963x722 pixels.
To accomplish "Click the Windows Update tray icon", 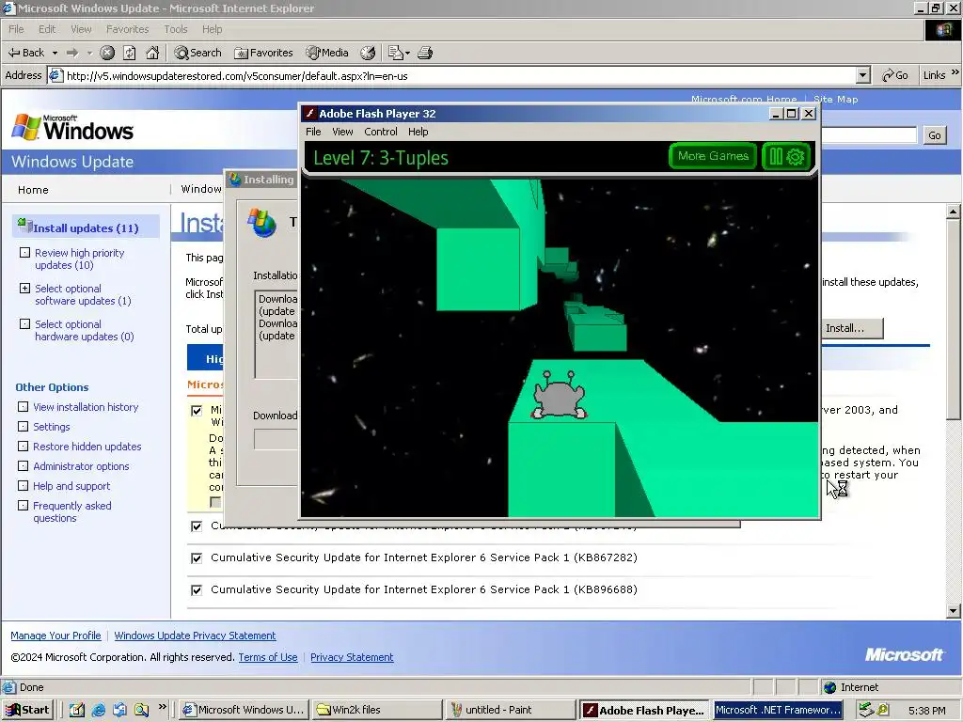I will pyautogui.click(x=882, y=710).
